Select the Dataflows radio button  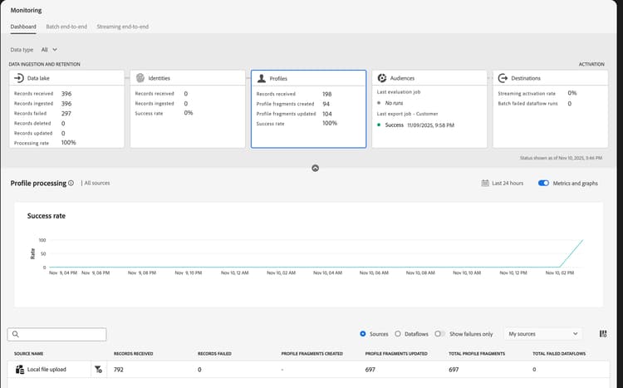point(398,334)
